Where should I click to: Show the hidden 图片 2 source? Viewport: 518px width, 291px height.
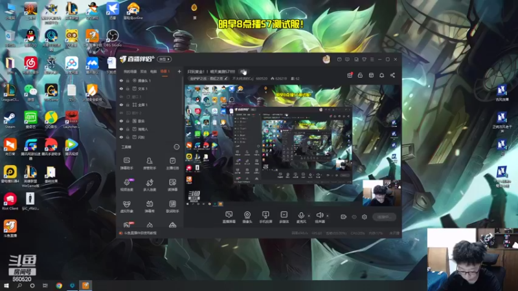[121, 113]
